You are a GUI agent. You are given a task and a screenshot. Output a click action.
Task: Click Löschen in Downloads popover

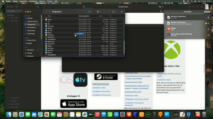coord(207,12)
